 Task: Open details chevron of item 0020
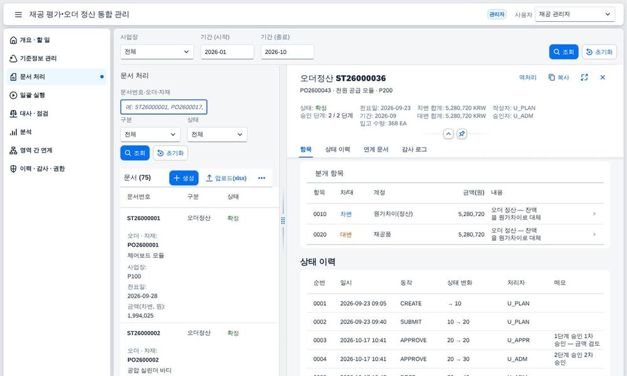tap(594, 234)
